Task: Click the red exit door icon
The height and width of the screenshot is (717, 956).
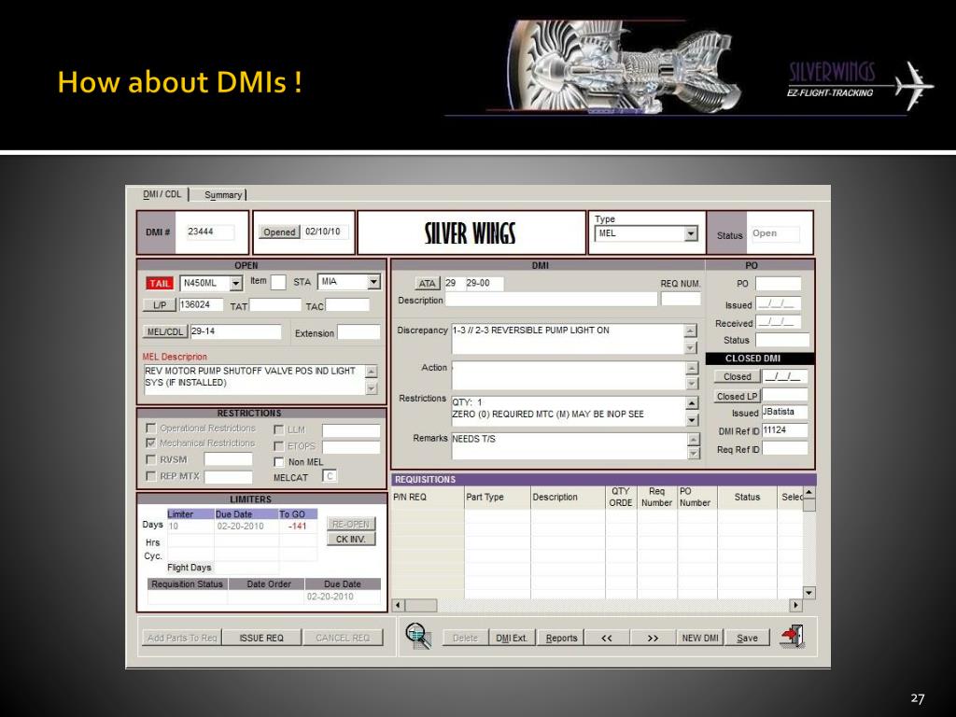Action: [792, 637]
